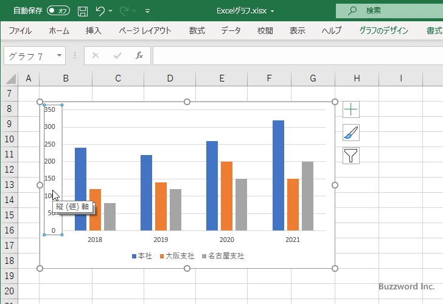Switch to the 挿入 tab

click(94, 30)
